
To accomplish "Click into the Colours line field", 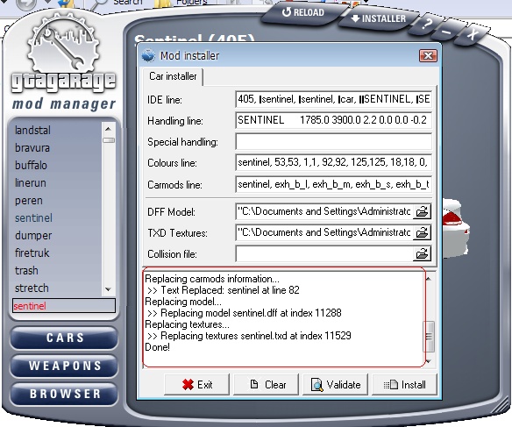I will (333, 162).
